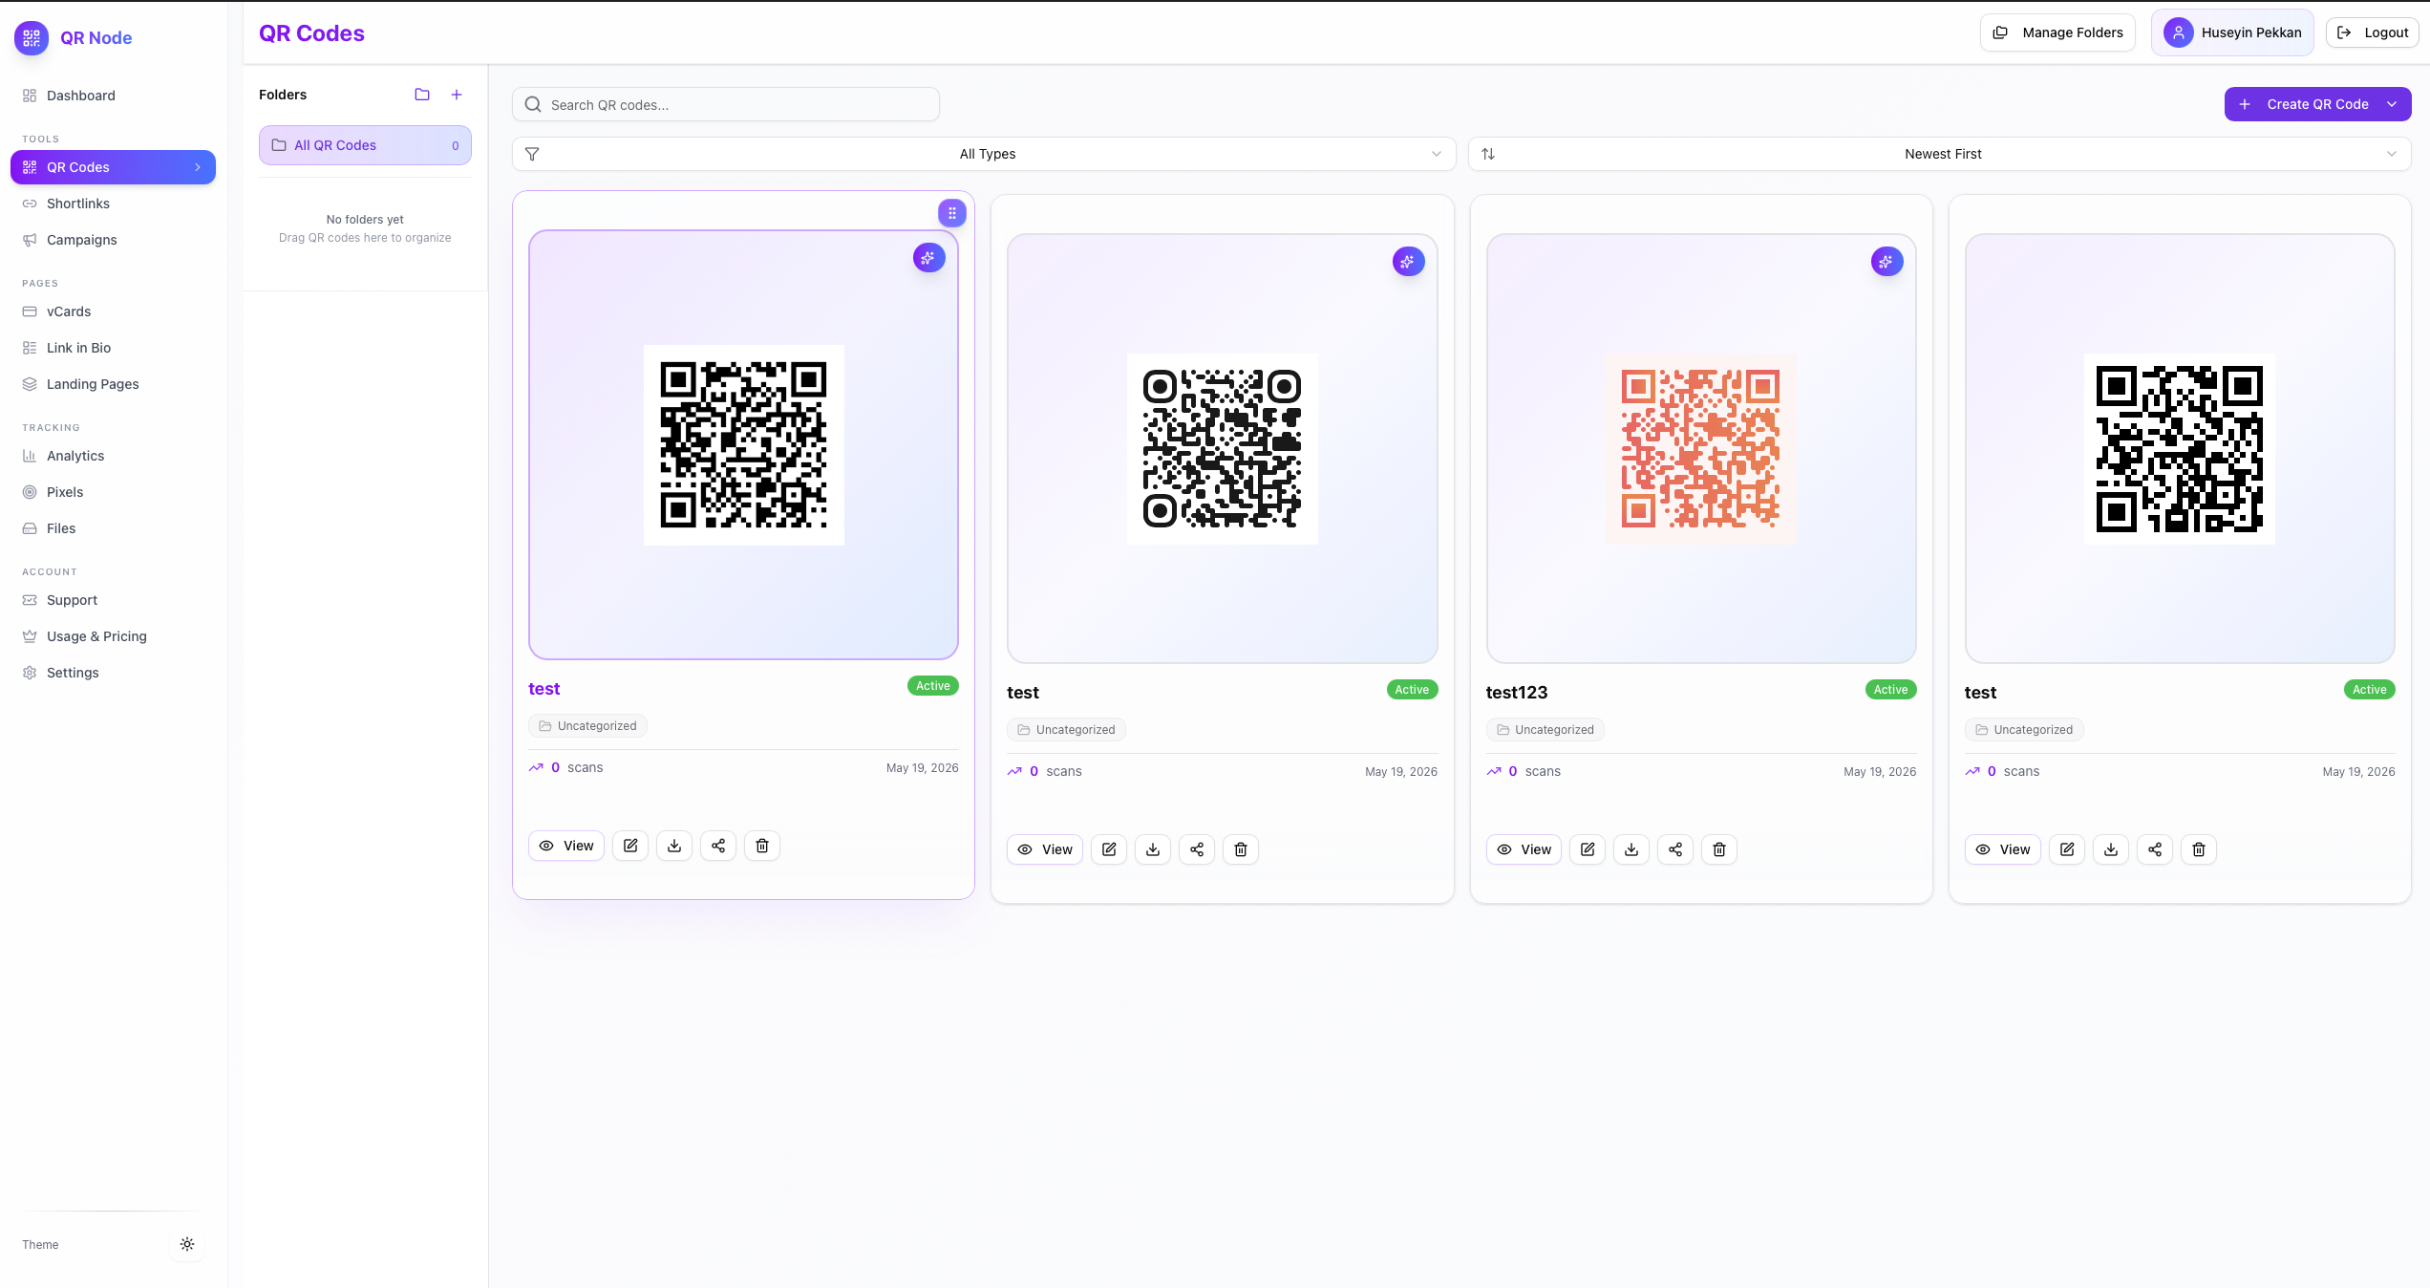Click the sparkle icon on first test card

(x=928, y=258)
